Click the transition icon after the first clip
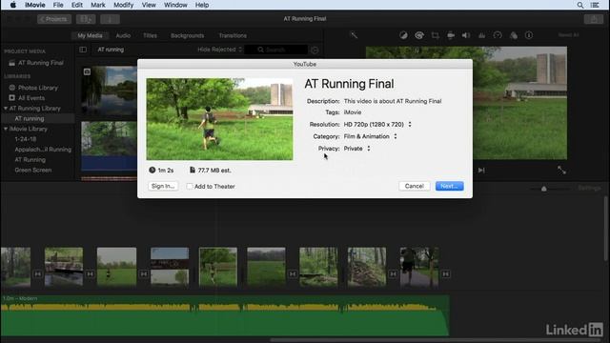 coord(38,274)
